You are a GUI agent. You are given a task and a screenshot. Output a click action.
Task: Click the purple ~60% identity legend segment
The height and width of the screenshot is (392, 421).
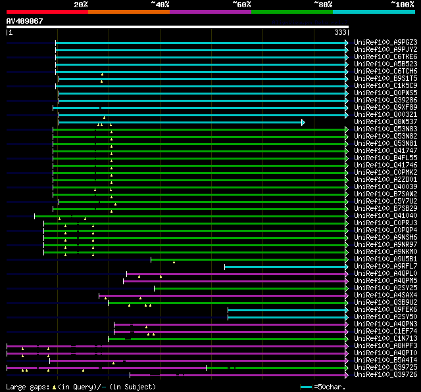point(210,12)
